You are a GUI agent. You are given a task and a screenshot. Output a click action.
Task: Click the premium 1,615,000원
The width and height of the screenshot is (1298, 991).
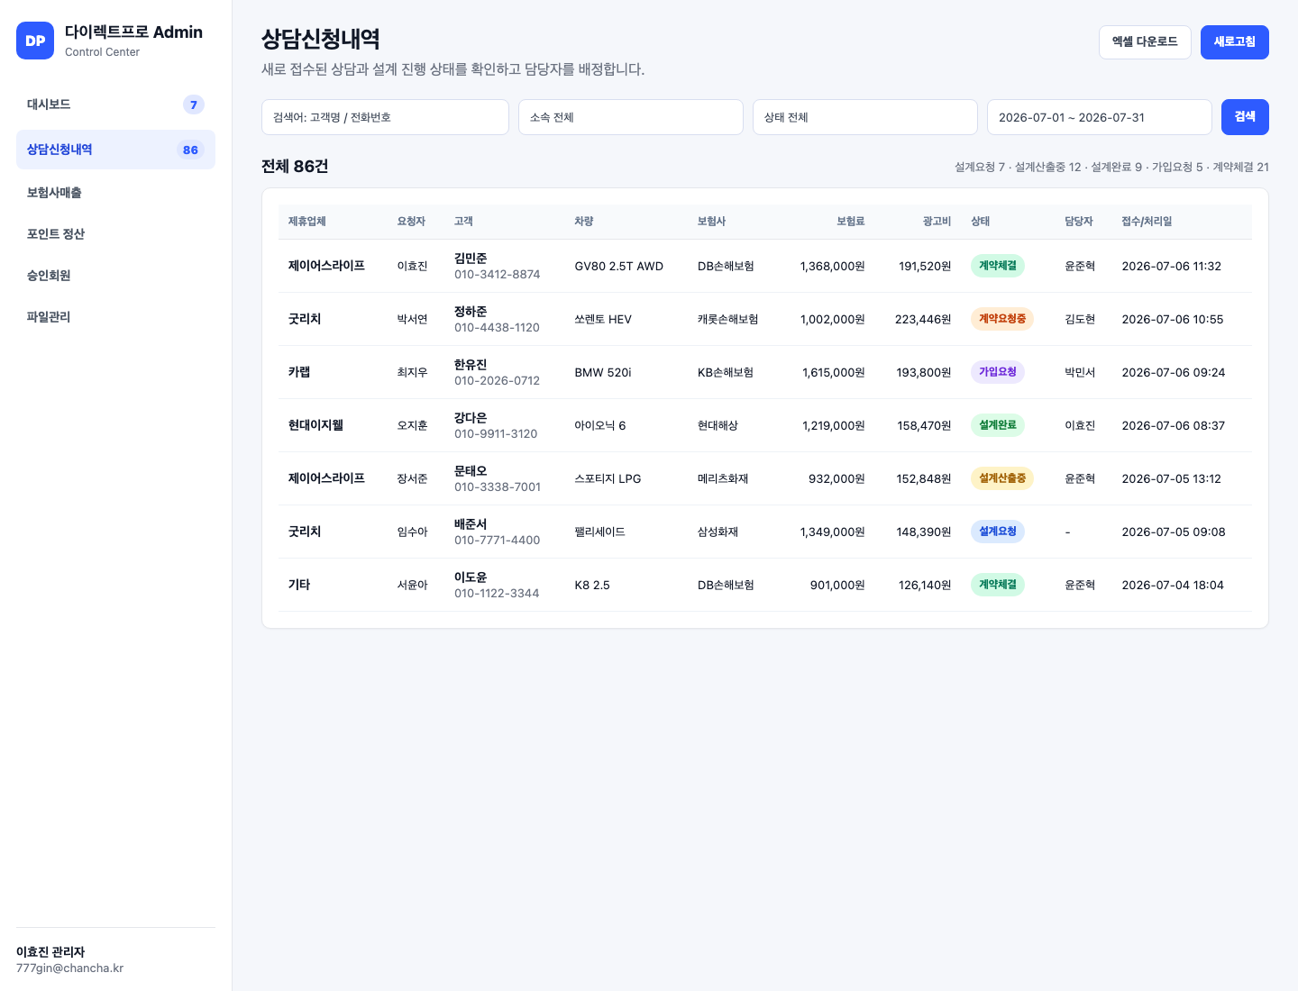834,373
